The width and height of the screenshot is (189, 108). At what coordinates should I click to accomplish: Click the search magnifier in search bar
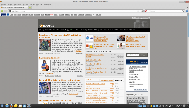pos(183,11)
